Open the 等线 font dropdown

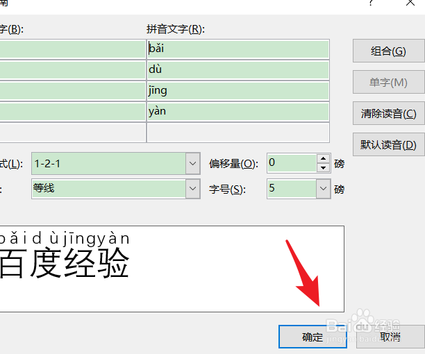(x=193, y=189)
